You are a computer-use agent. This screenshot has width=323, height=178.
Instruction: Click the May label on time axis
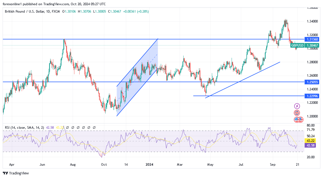coord(210,165)
